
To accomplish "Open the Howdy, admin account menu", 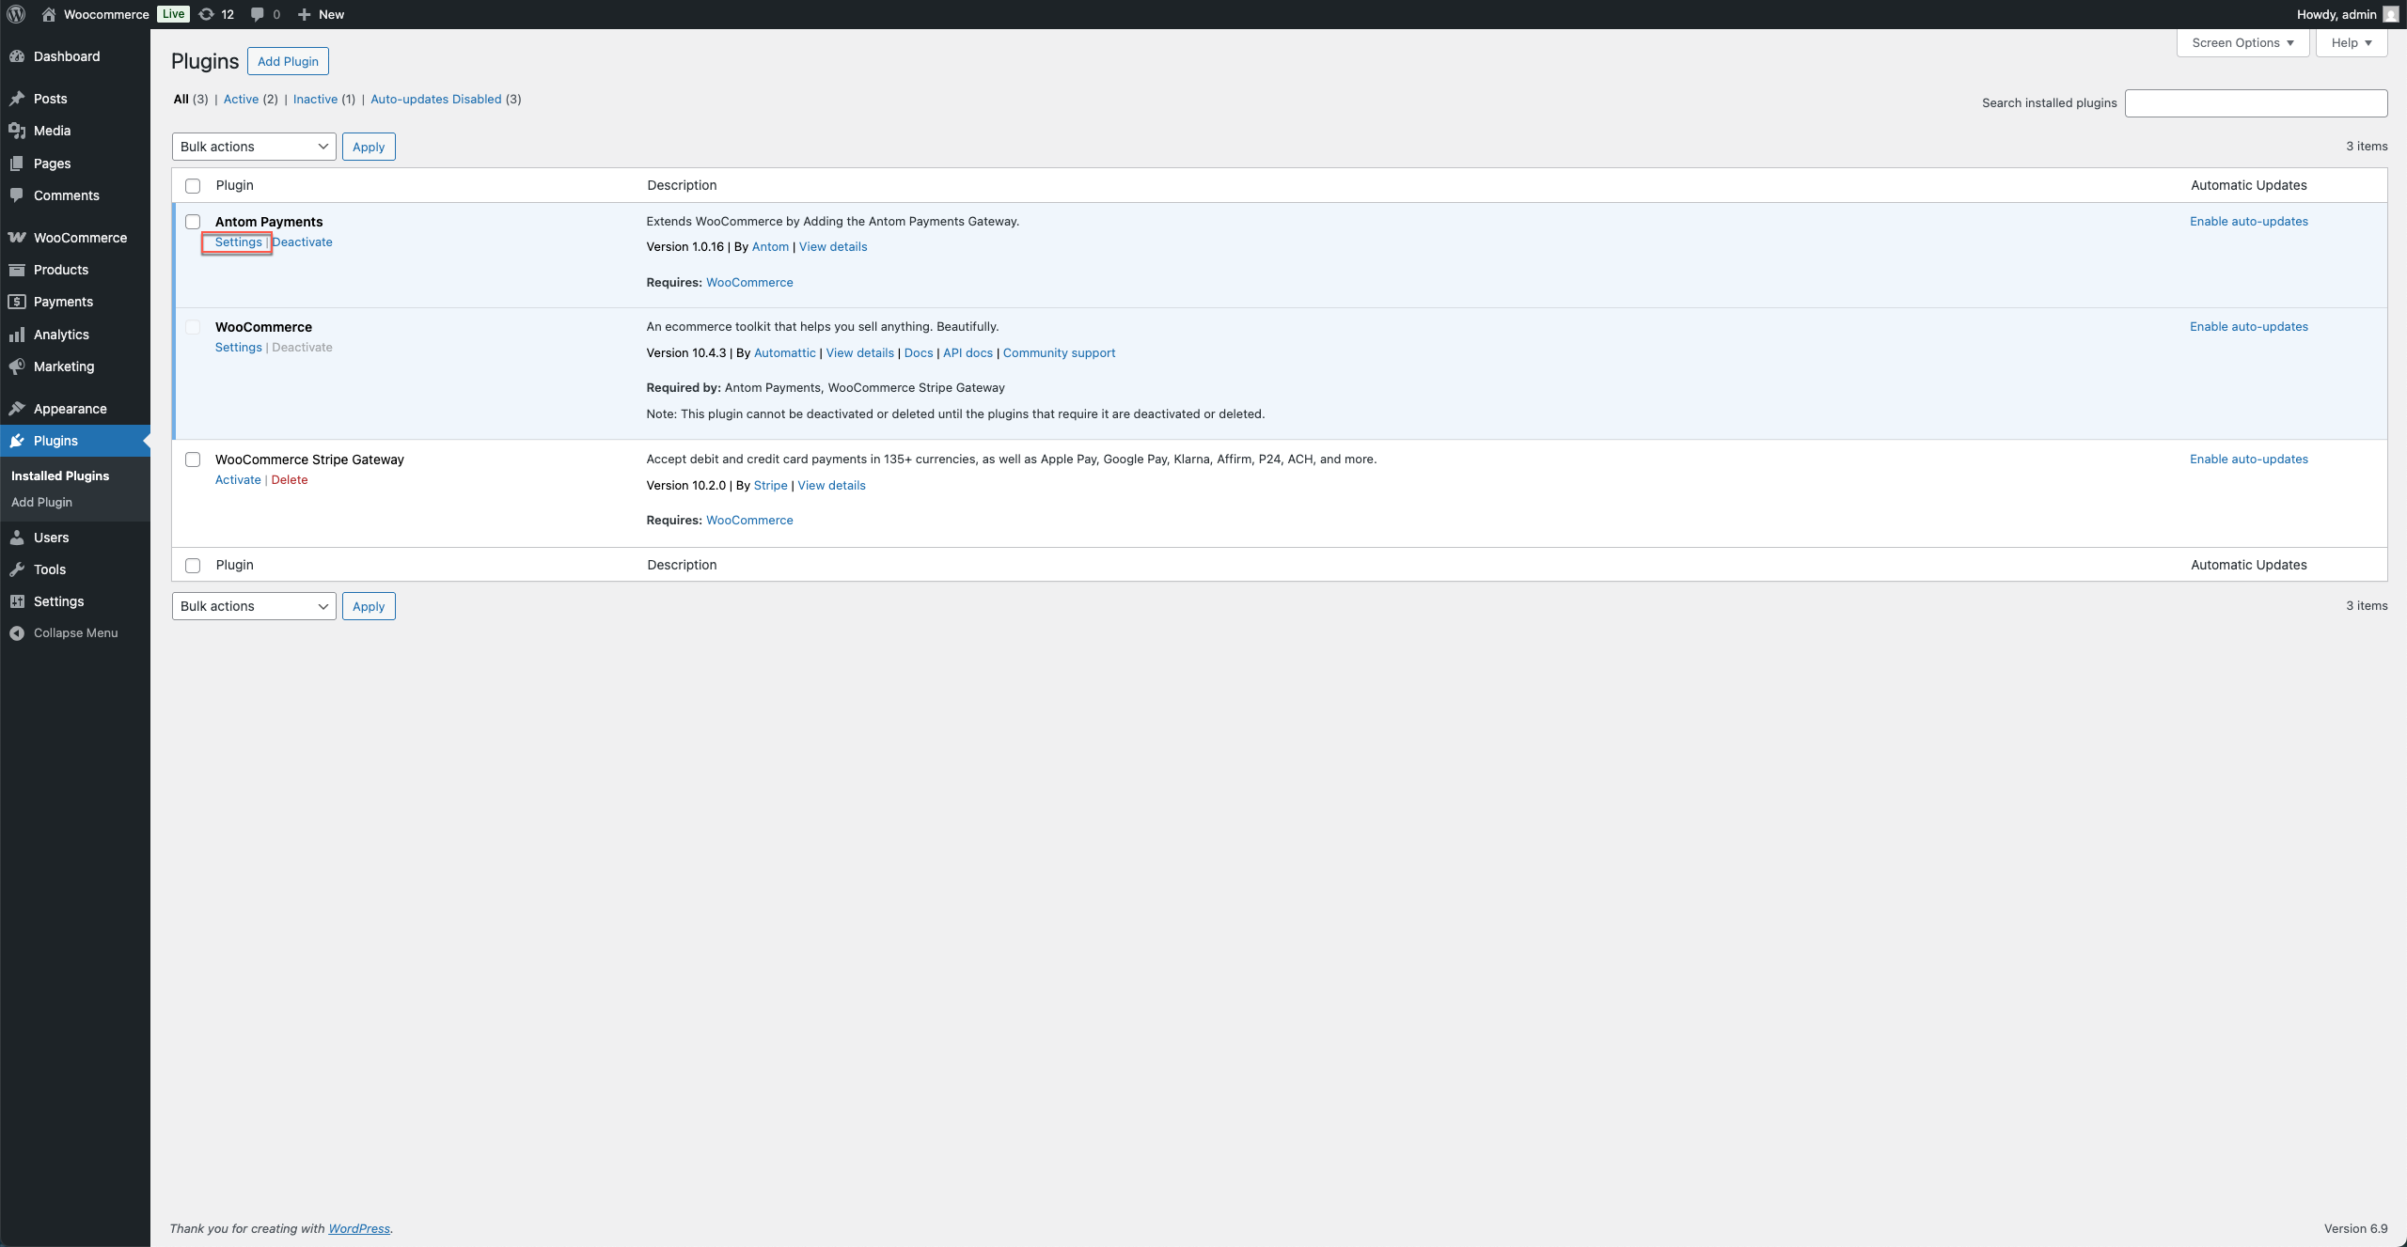I will click(2347, 14).
